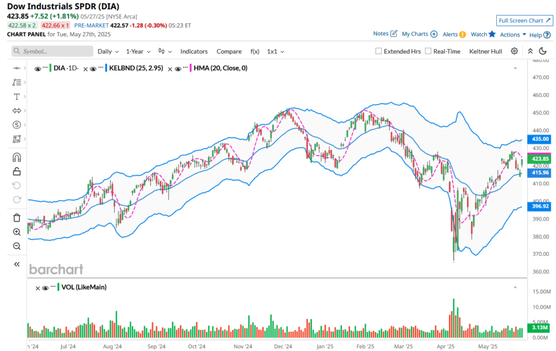Viewport: 556px width, 351px height.
Task: Expand the 1-Year range dropdown
Action: [x=137, y=51]
